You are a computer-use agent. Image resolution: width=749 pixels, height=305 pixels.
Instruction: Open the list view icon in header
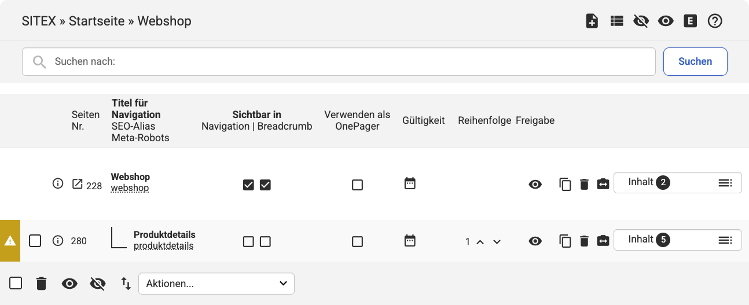(616, 21)
